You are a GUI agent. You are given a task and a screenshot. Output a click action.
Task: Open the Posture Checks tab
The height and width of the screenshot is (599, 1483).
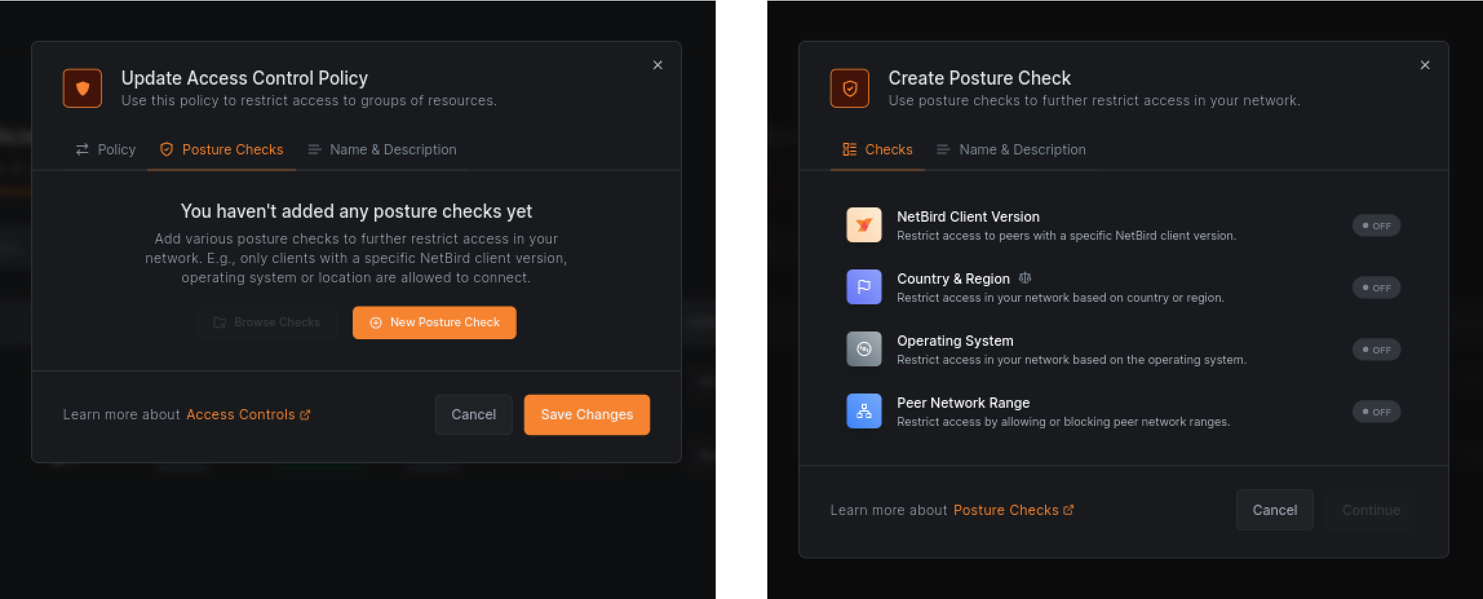click(222, 150)
